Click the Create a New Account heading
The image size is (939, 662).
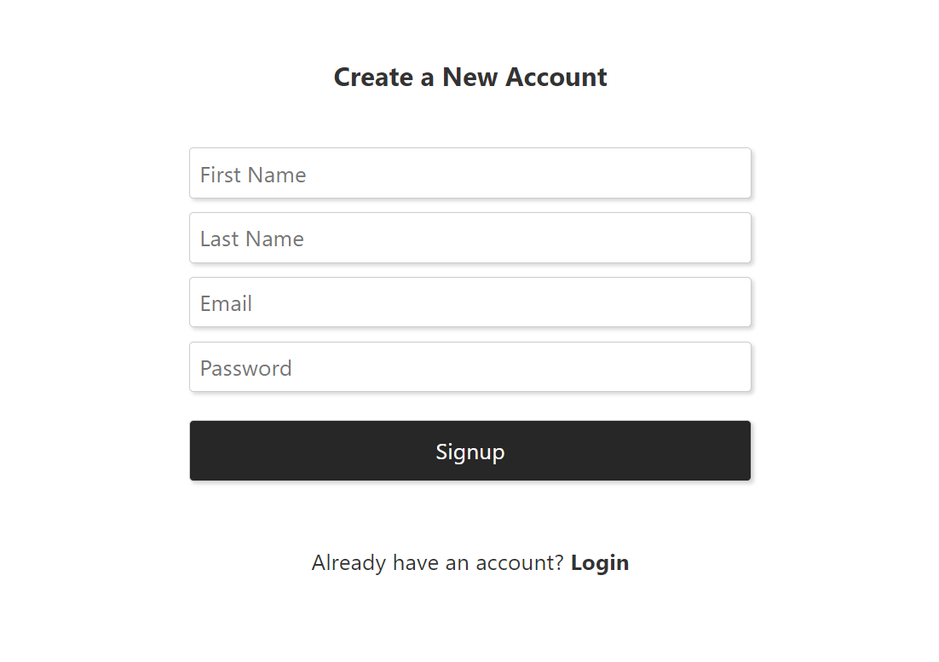pyautogui.click(x=469, y=77)
